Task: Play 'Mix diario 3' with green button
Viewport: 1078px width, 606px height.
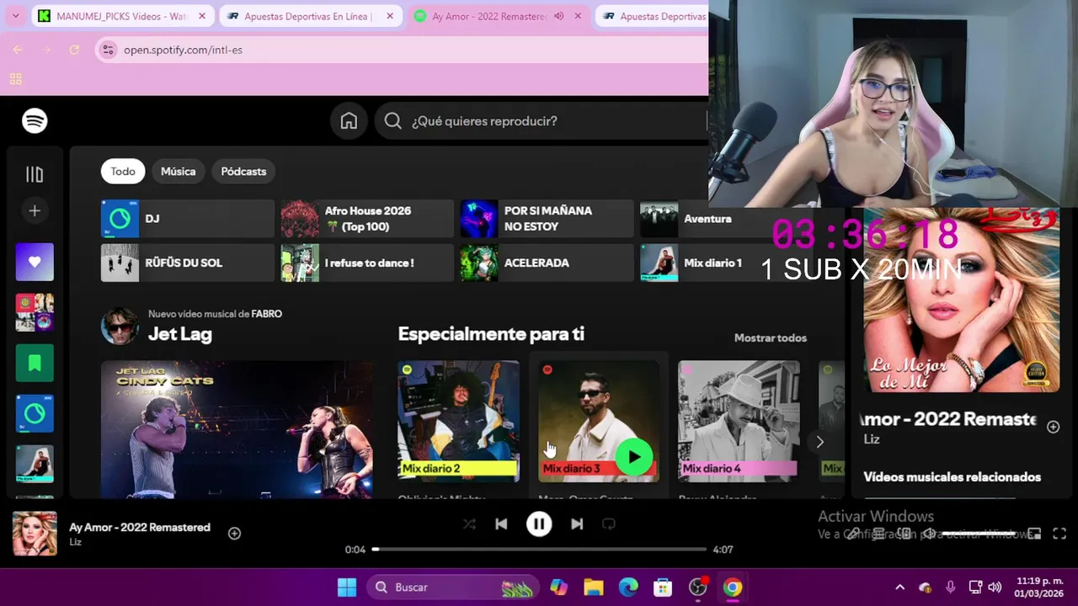Action: pos(633,458)
